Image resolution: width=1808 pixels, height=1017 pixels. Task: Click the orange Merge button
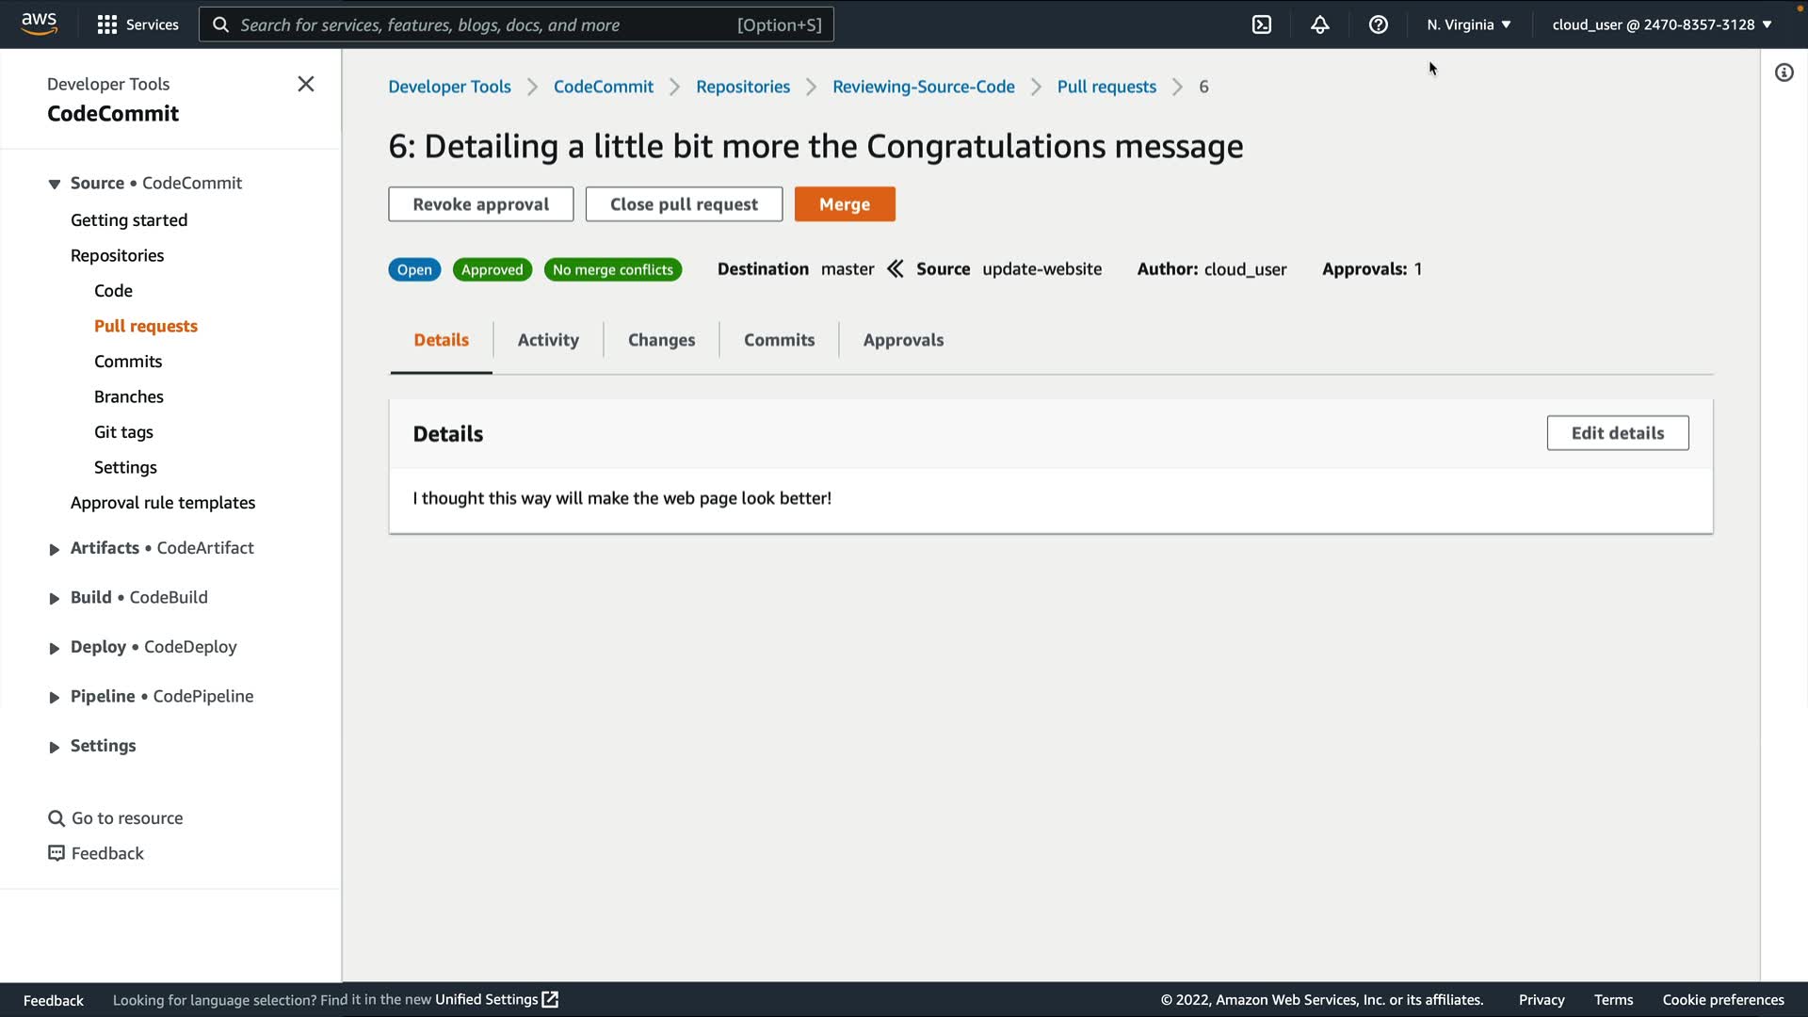[845, 204]
